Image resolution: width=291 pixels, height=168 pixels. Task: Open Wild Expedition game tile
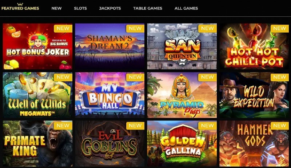coord(254,95)
